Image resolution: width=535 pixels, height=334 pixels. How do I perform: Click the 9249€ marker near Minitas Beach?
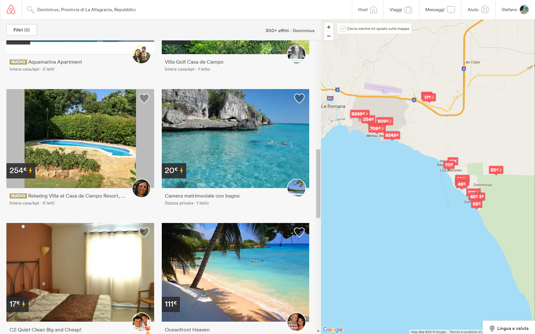pos(392,135)
